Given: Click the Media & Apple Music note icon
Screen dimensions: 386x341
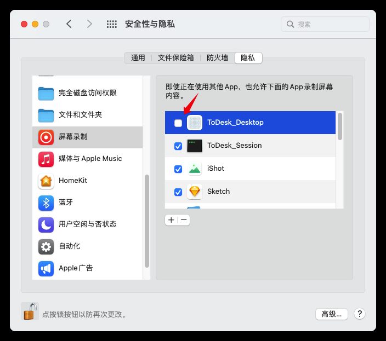Looking at the screenshot, I should point(46,159).
